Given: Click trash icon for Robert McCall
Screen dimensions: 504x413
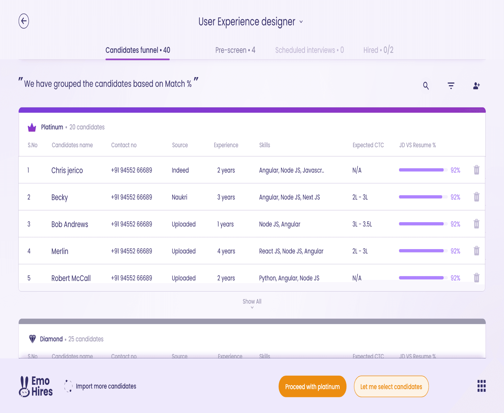Looking at the screenshot, I should pyautogui.click(x=476, y=278).
